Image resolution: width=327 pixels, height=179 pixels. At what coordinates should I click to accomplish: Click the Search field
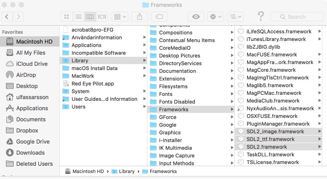tap(297, 17)
